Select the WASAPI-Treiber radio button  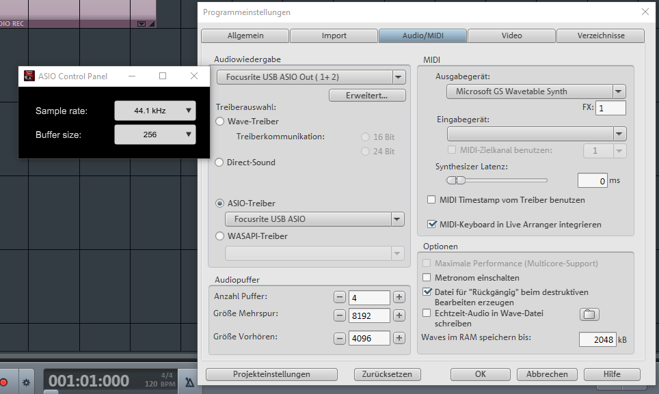(x=220, y=236)
